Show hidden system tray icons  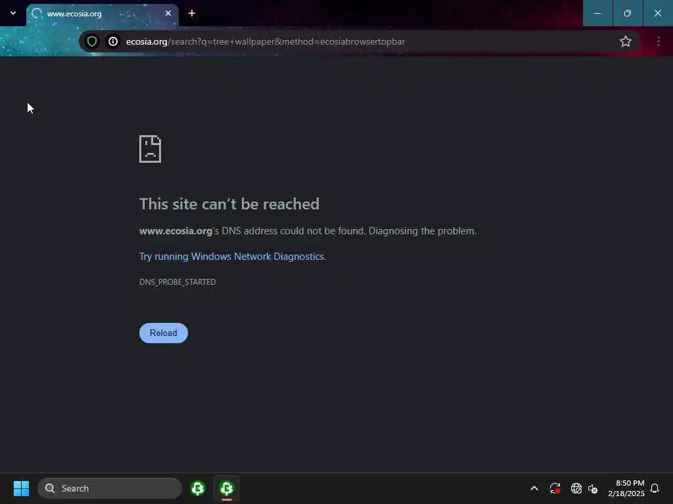click(x=534, y=488)
